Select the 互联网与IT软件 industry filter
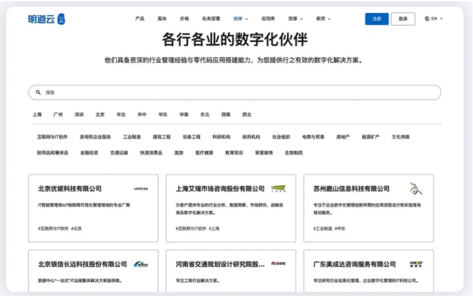Image resolution: width=473 pixels, height=296 pixels. 52,137
